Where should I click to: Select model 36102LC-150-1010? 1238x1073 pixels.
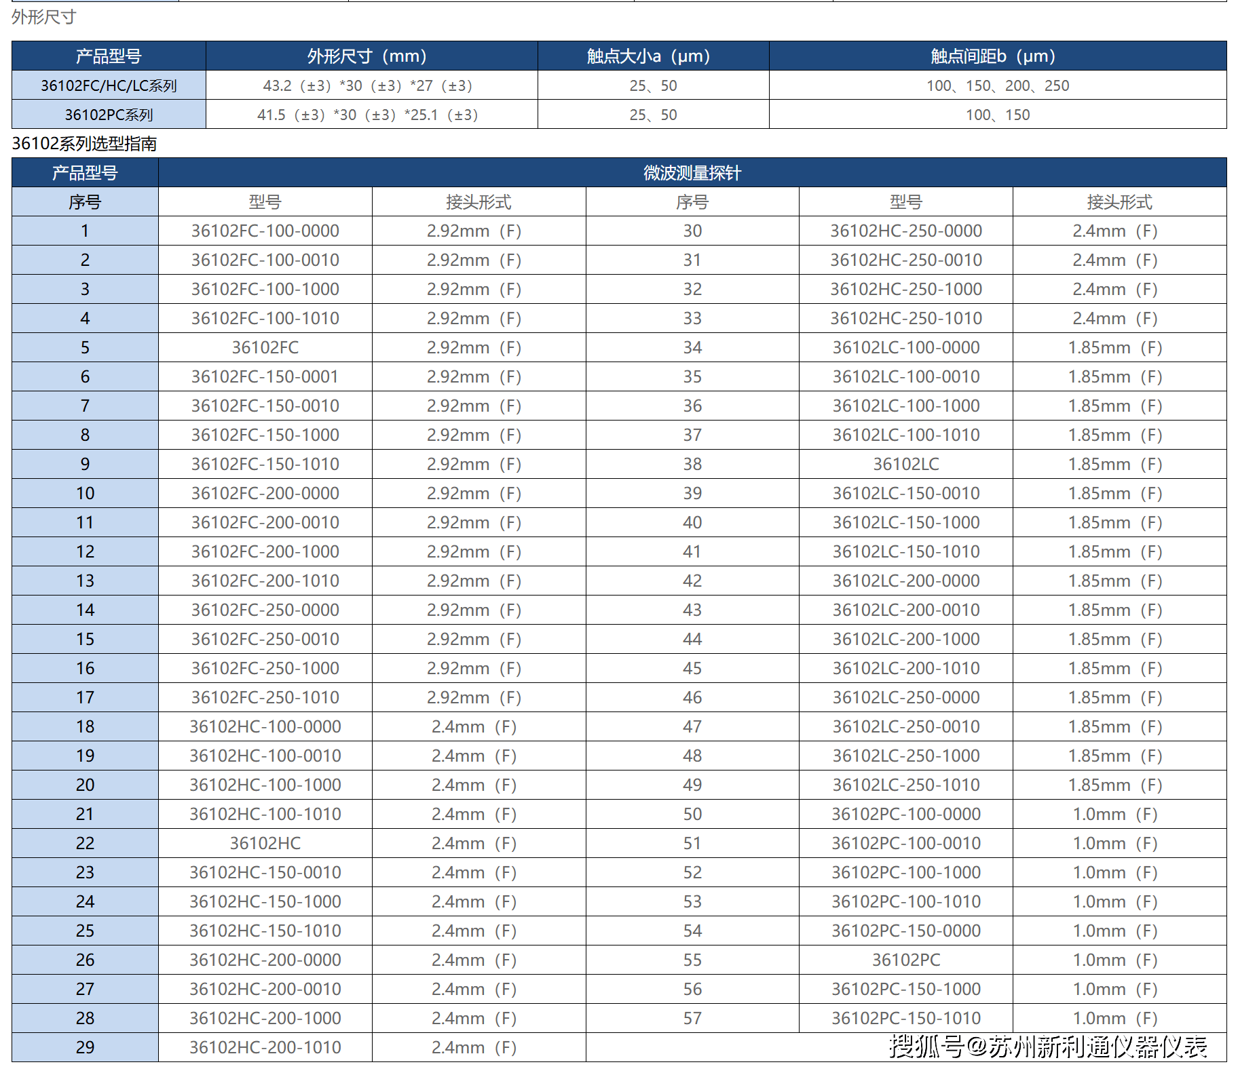coord(906,551)
